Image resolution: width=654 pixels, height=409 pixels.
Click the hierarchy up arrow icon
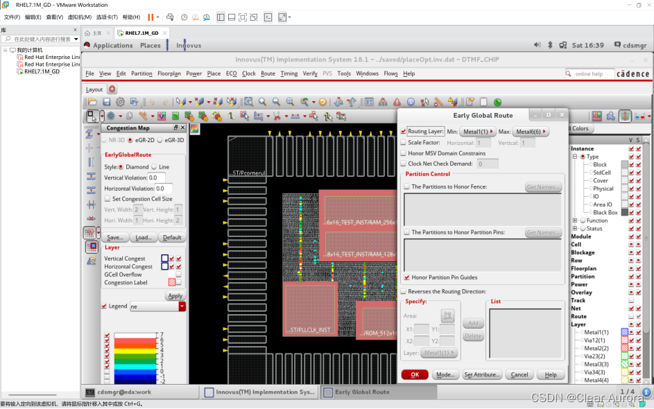(352, 102)
